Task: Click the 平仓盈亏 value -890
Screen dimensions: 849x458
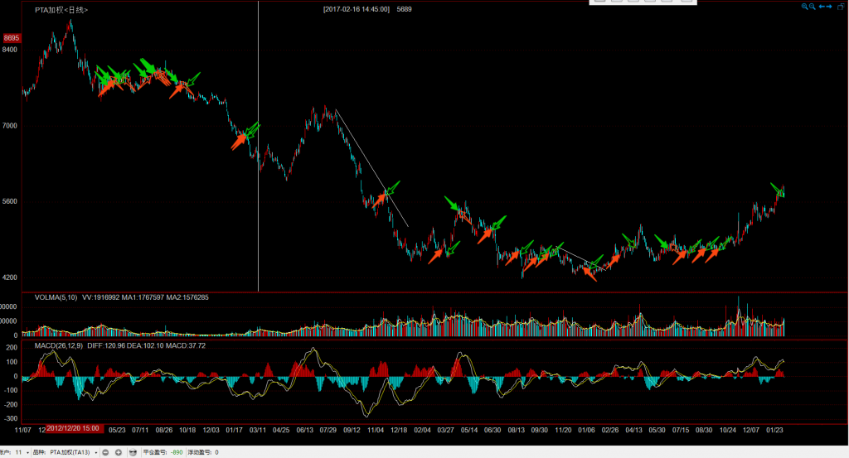Action: coord(176,452)
